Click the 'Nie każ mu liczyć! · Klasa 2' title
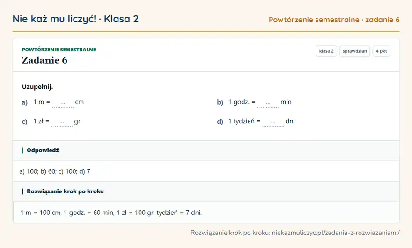Viewport: 412px width, 248px height. click(x=75, y=19)
